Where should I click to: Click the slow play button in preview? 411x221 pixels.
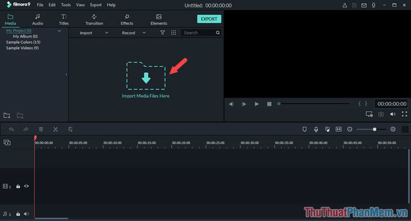(x=244, y=104)
